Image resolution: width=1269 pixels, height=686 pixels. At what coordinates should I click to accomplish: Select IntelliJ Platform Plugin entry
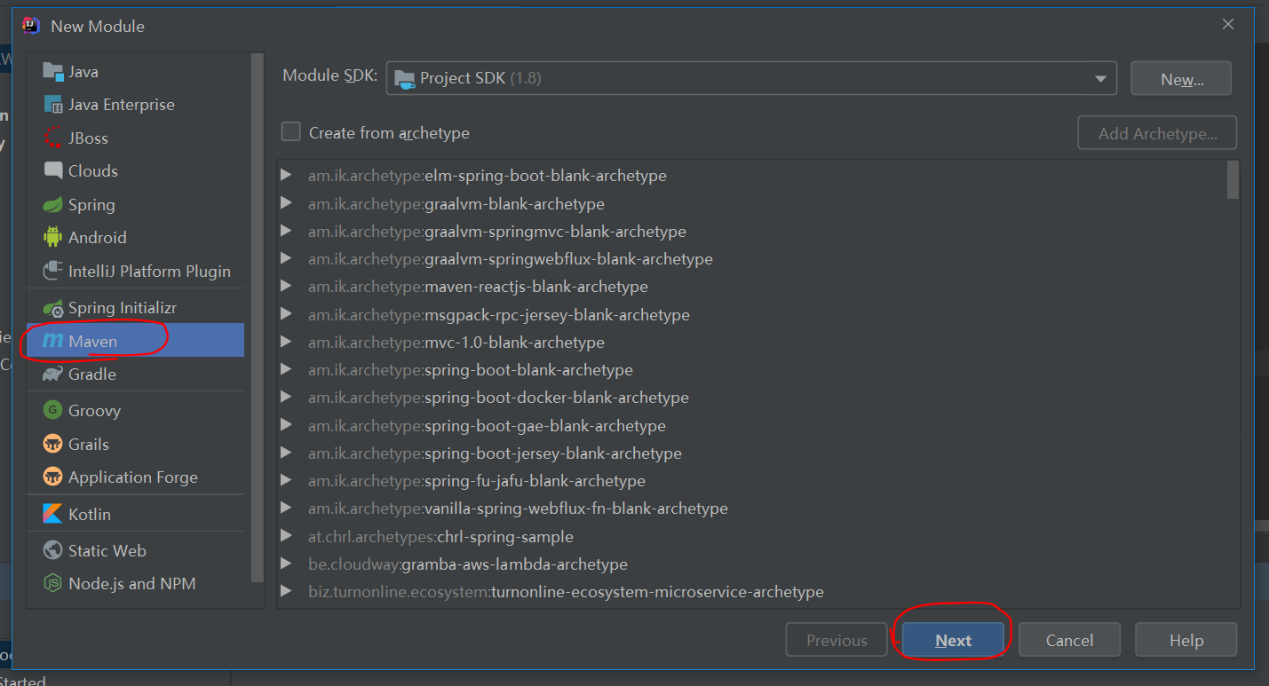click(x=136, y=272)
